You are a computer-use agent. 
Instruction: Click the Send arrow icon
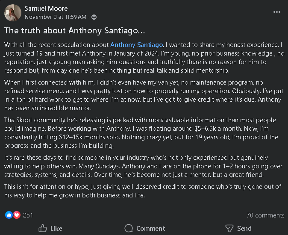(229, 228)
